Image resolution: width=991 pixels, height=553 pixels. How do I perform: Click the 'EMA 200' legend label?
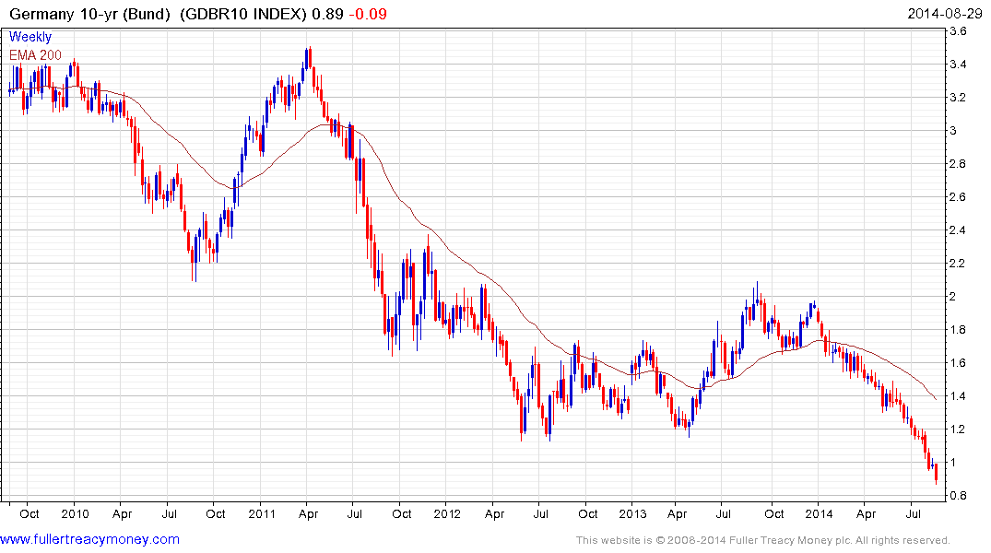[x=35, y=55]
